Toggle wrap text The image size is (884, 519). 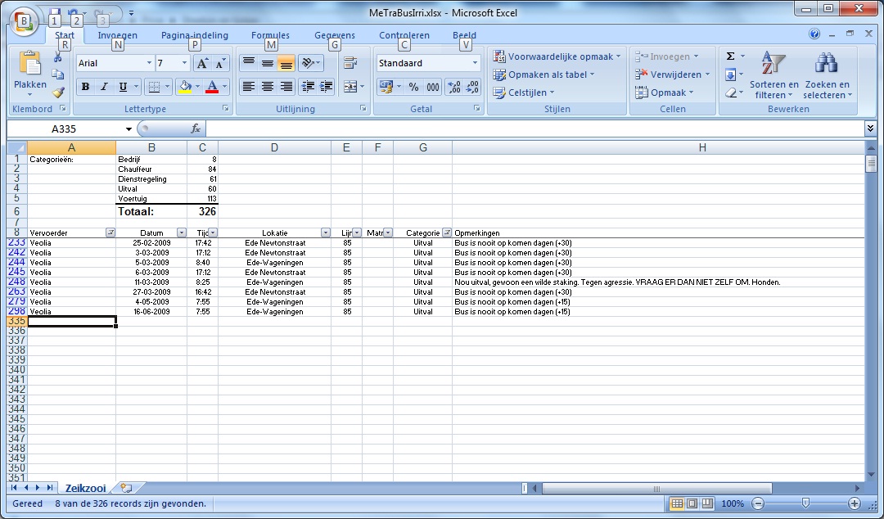[x=350, y=63]
